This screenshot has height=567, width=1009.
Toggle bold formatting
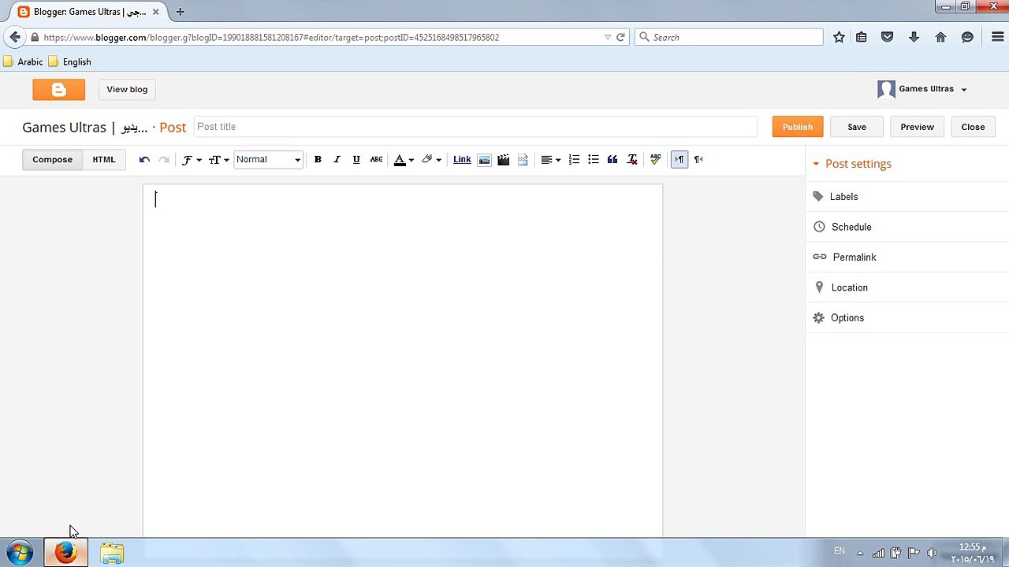click(318, 160)
